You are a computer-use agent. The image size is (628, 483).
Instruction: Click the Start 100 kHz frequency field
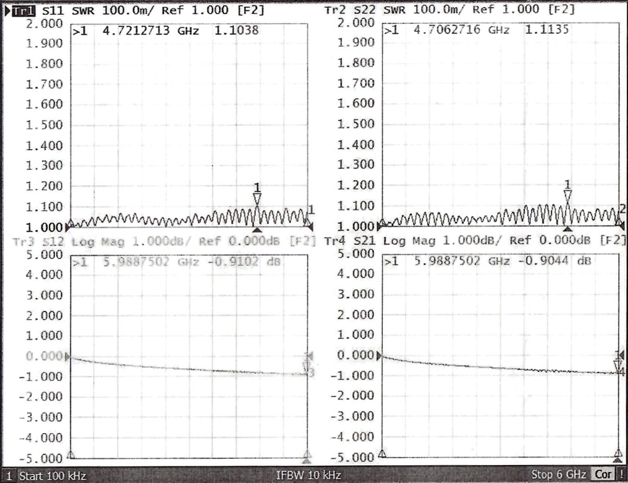(52, 476)
